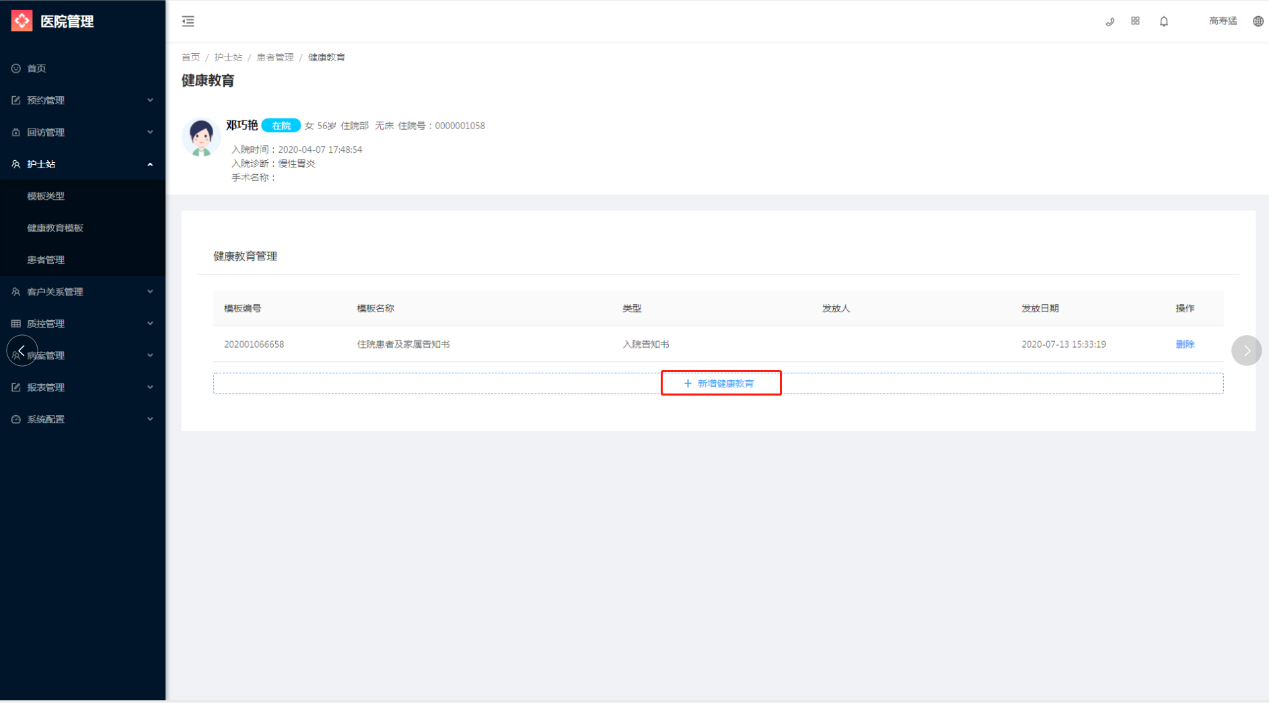Click the 质控管理 table icon in sidebar

click(x=16, y=324)
